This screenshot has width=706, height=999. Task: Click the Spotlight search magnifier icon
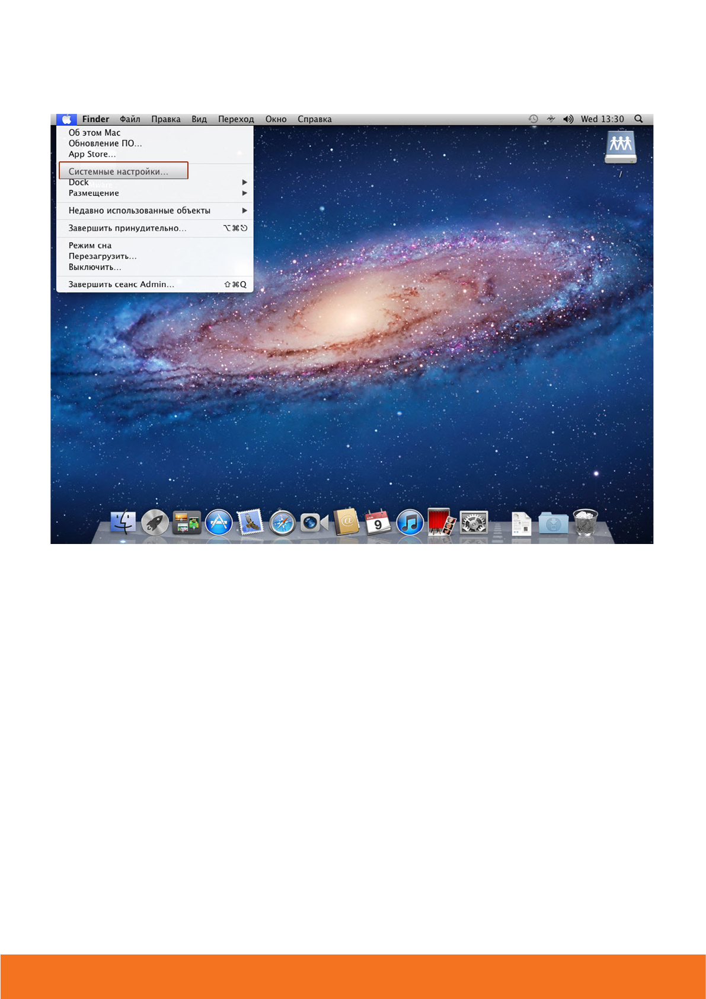point(638,119)
